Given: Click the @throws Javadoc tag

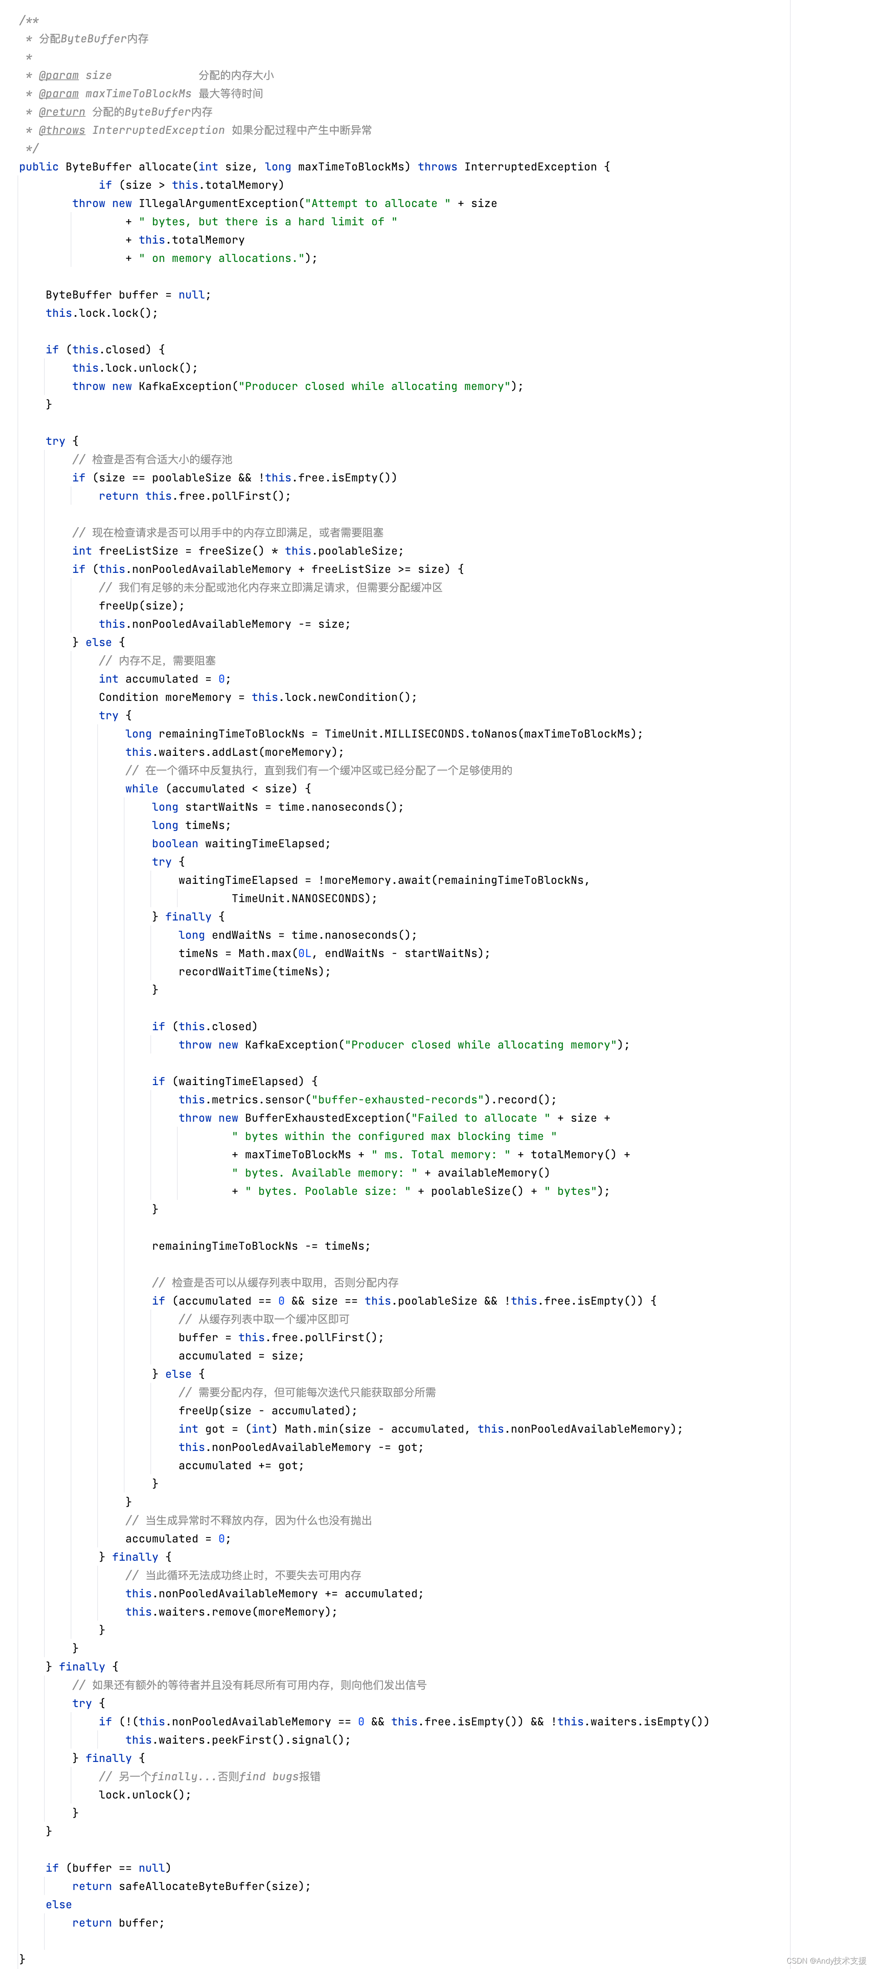Looking at the screenshot, I should click(x=62, y=130).
